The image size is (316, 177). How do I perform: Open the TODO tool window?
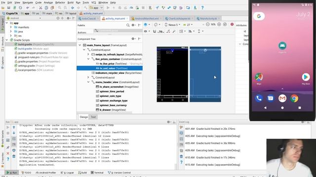[x=26, y=173]
